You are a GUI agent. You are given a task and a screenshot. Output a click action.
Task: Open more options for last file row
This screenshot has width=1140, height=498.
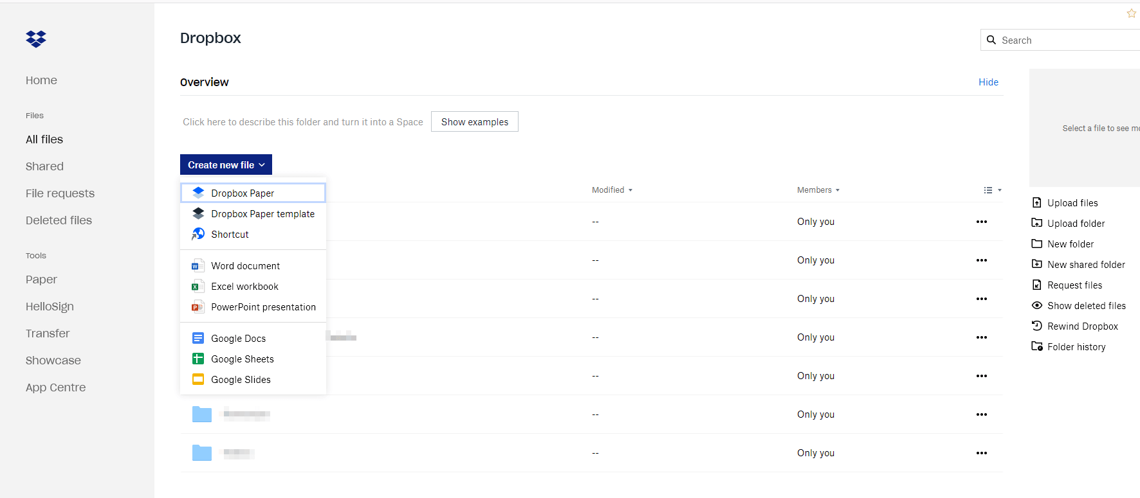click(x=981, y=453)
